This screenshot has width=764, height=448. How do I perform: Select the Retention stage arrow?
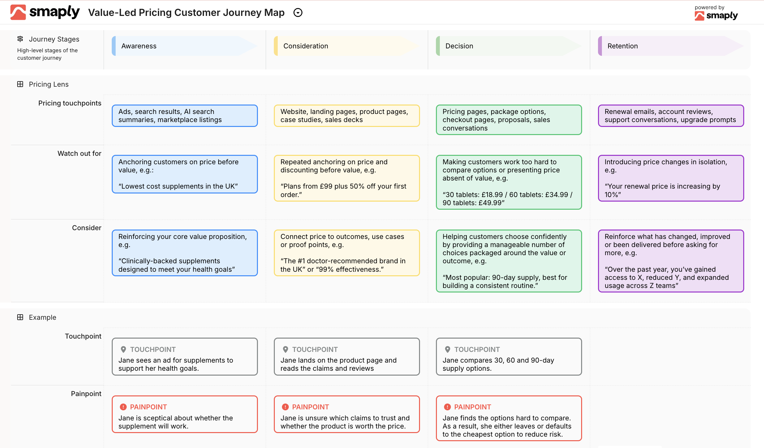[671, 46]
